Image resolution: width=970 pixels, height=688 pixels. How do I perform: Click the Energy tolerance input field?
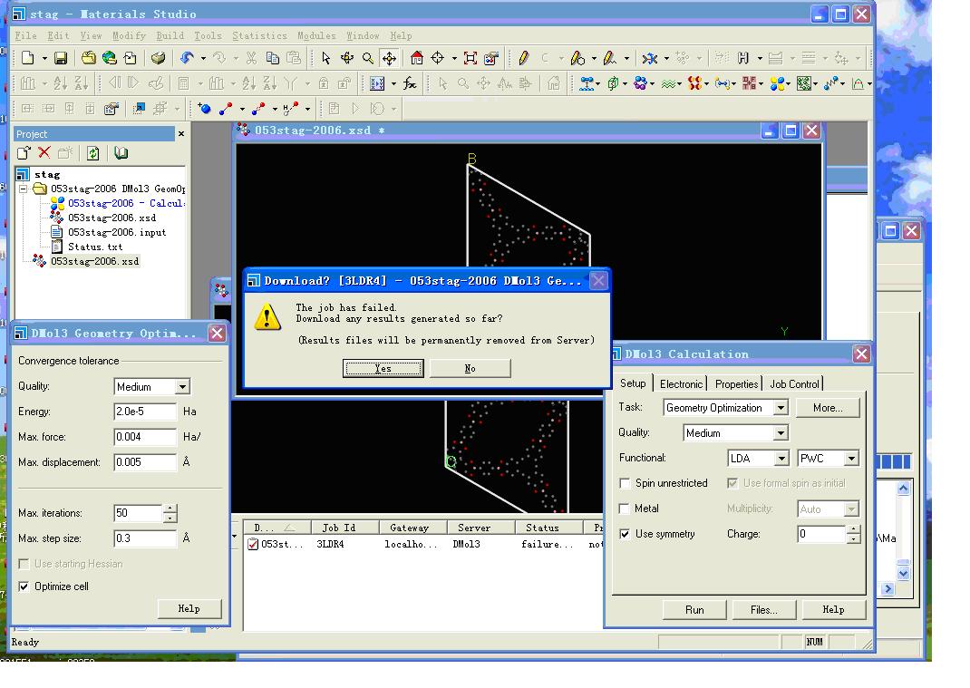(x=144, y=412)
